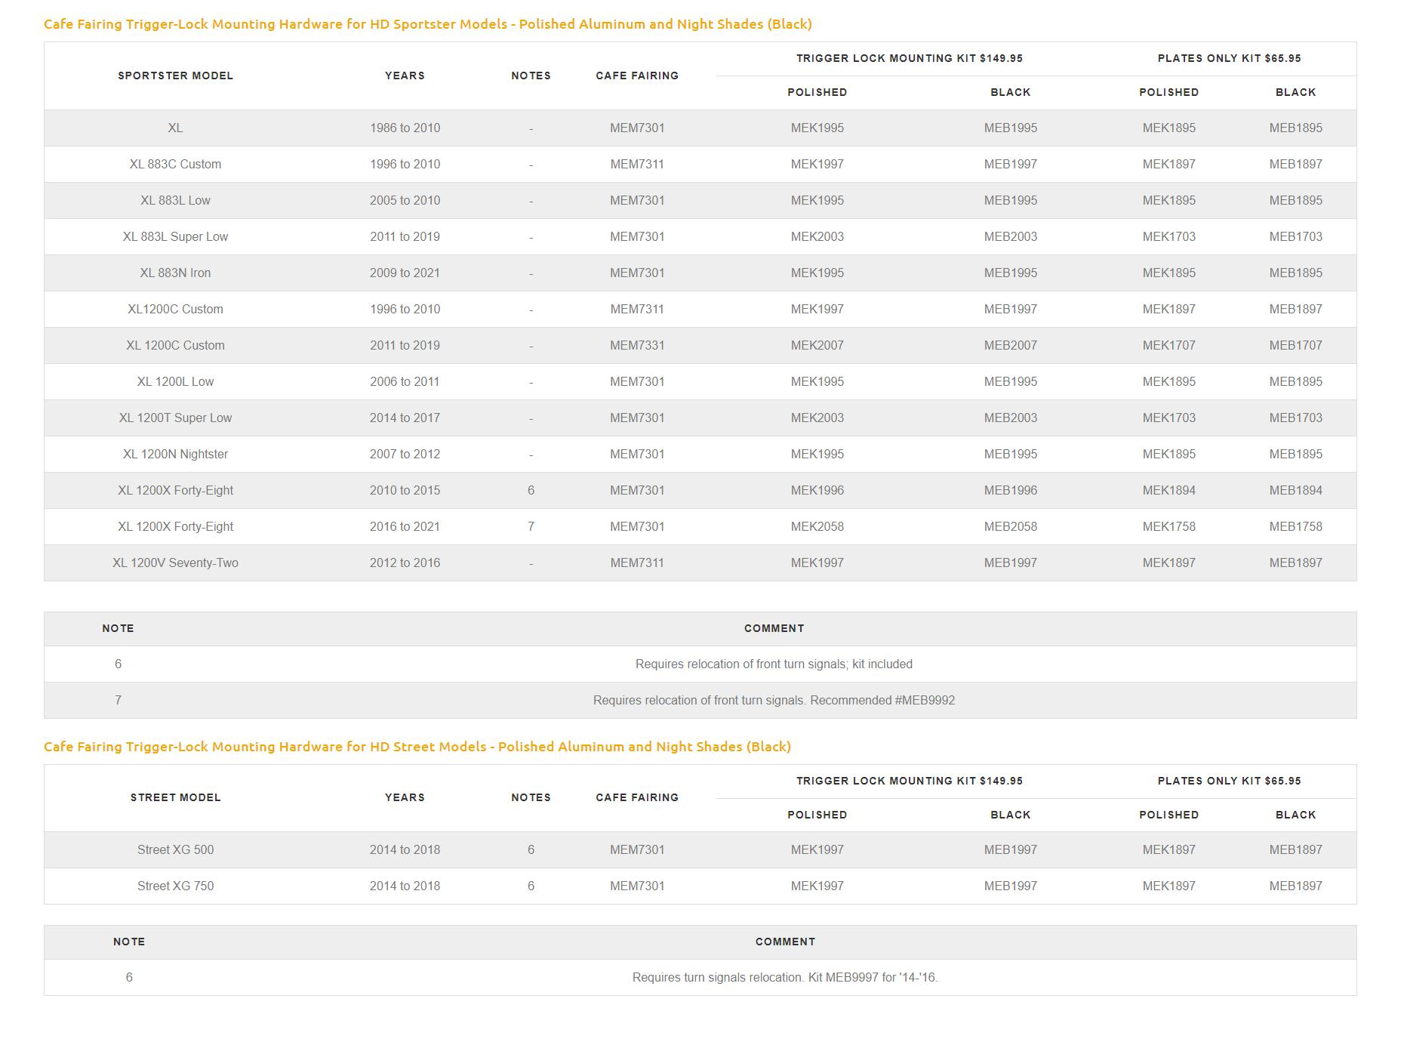Screen dimensions: 1404x1045
Task: Click the XL 883L Super Low cell
Action: pos(175,236)
